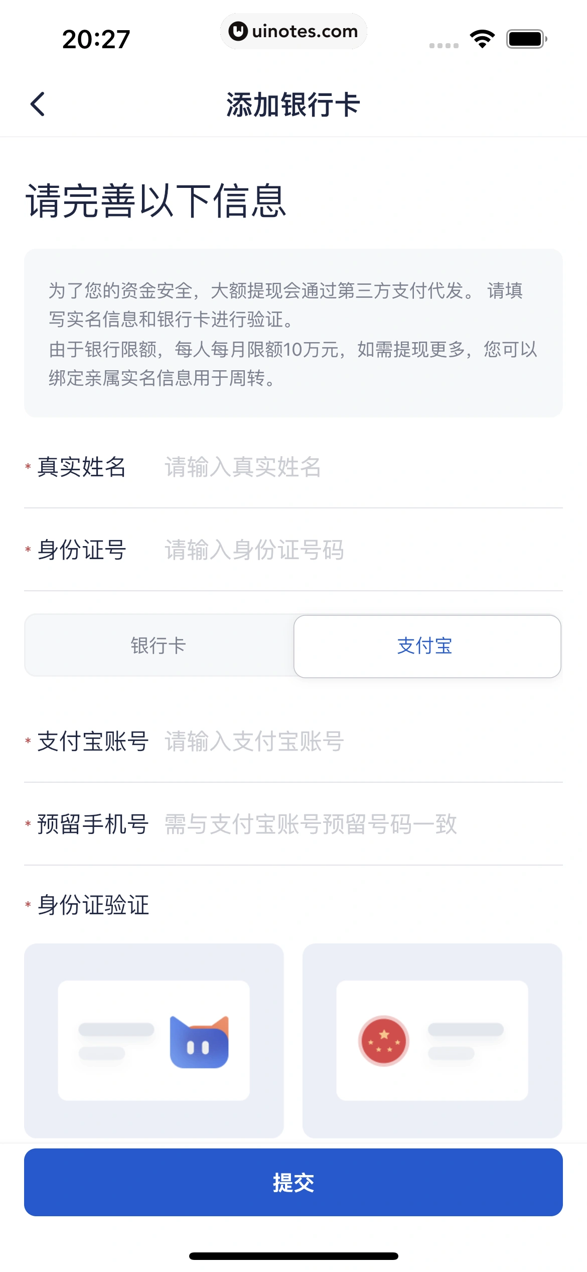587x1272 pixels.
Task: Select the 支付宝 tab
Action: [x=427, y=646]
